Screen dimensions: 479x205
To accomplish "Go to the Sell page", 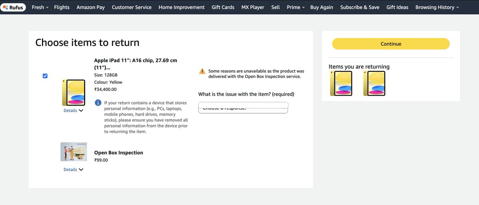I will tap(275, 7).
